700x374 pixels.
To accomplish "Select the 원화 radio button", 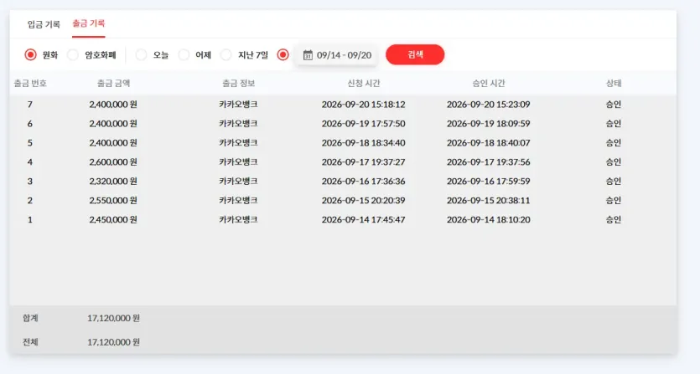I will pos(30,55).
